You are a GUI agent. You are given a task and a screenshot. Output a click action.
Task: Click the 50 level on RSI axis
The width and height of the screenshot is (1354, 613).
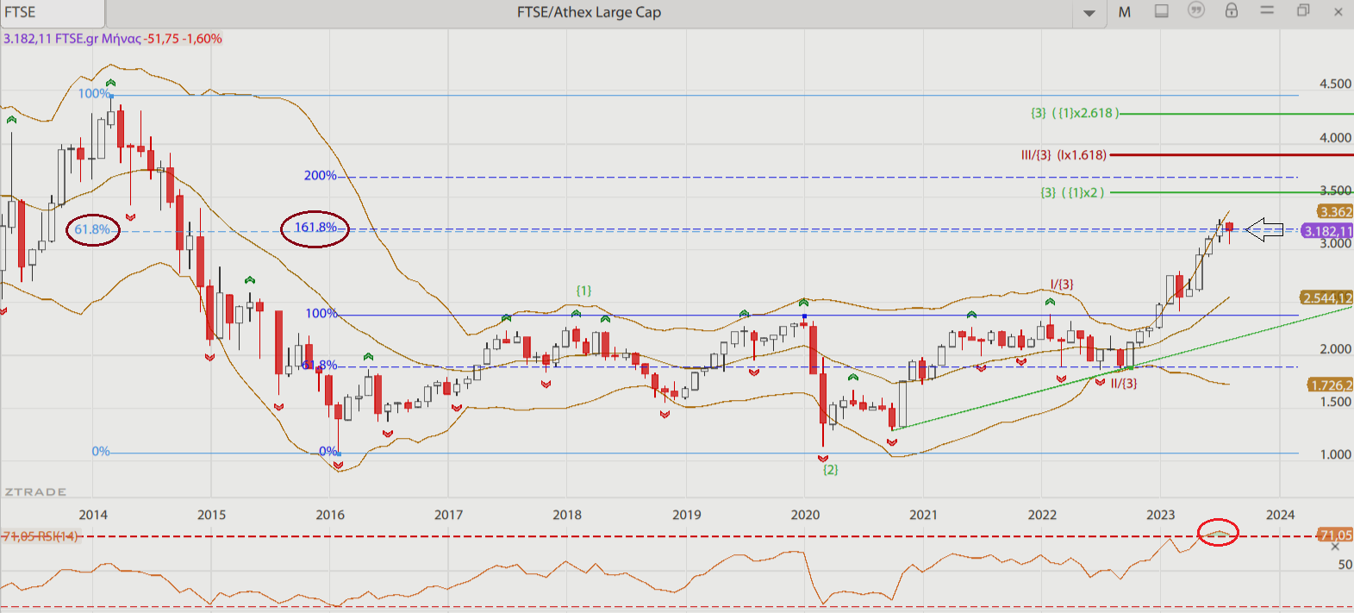pos(1345,565)
